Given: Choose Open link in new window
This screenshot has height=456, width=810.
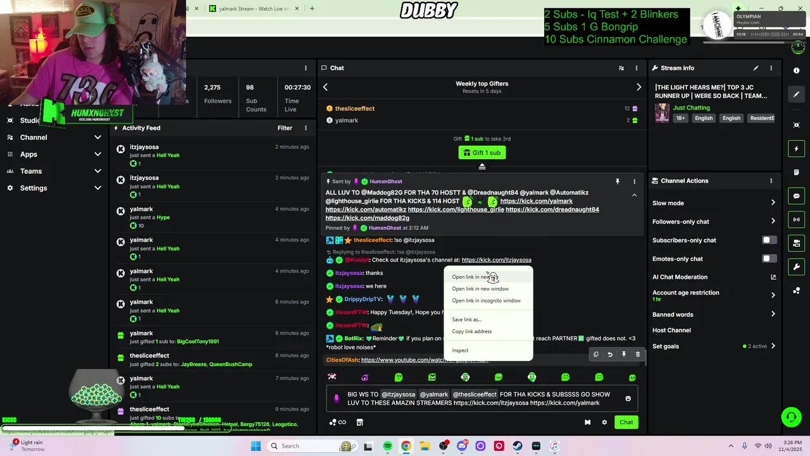Looking at the screenshot, I should coord(489,289).
